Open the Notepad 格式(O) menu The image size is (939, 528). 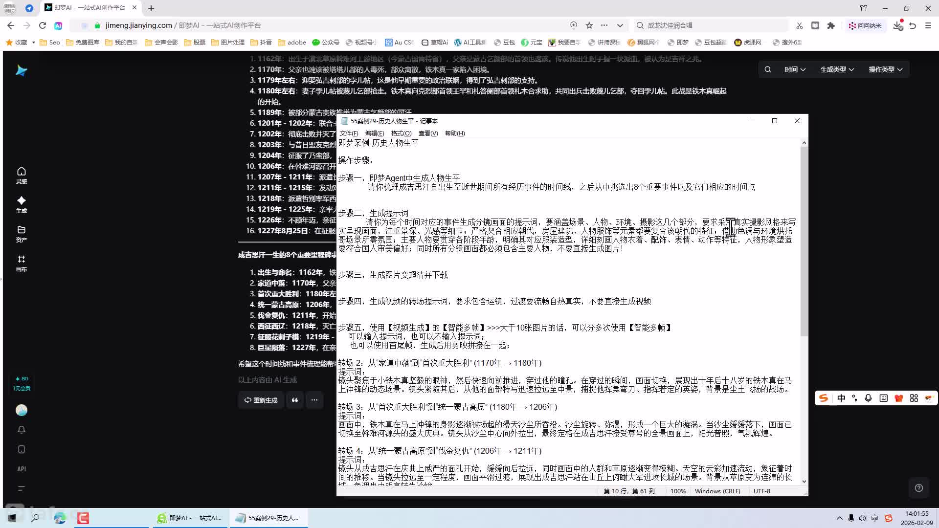click(x=401, y=133)
